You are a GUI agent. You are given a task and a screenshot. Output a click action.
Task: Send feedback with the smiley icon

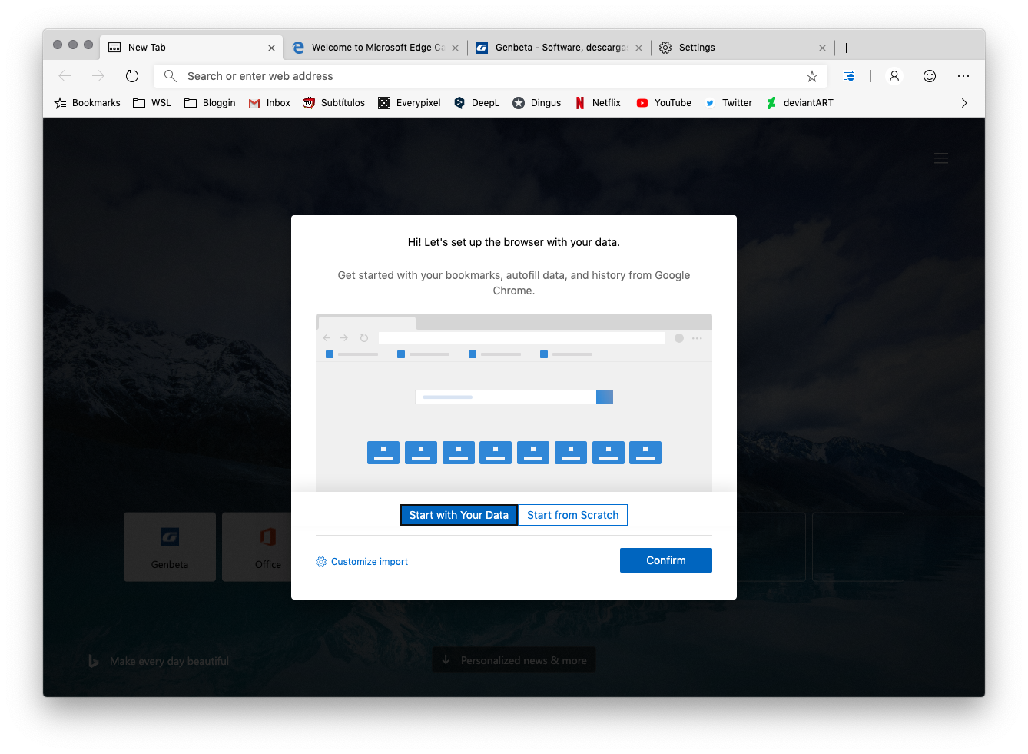[930, 76]
